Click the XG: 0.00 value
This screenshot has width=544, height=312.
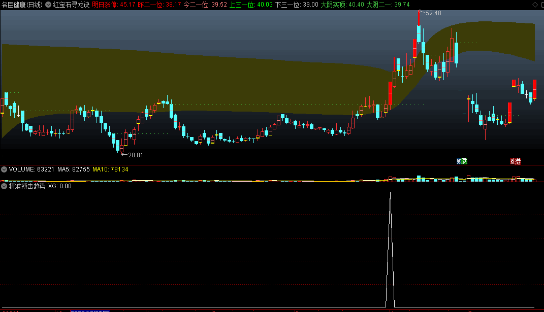[x=59, y=186]
